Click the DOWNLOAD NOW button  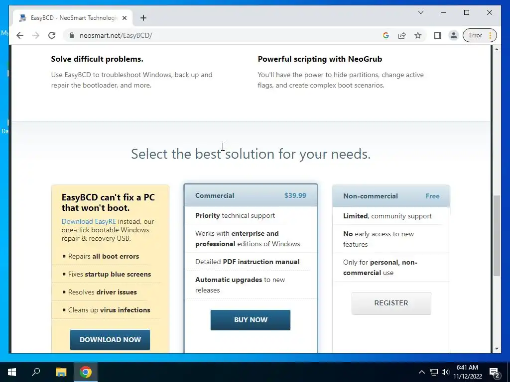coord(110,340)
